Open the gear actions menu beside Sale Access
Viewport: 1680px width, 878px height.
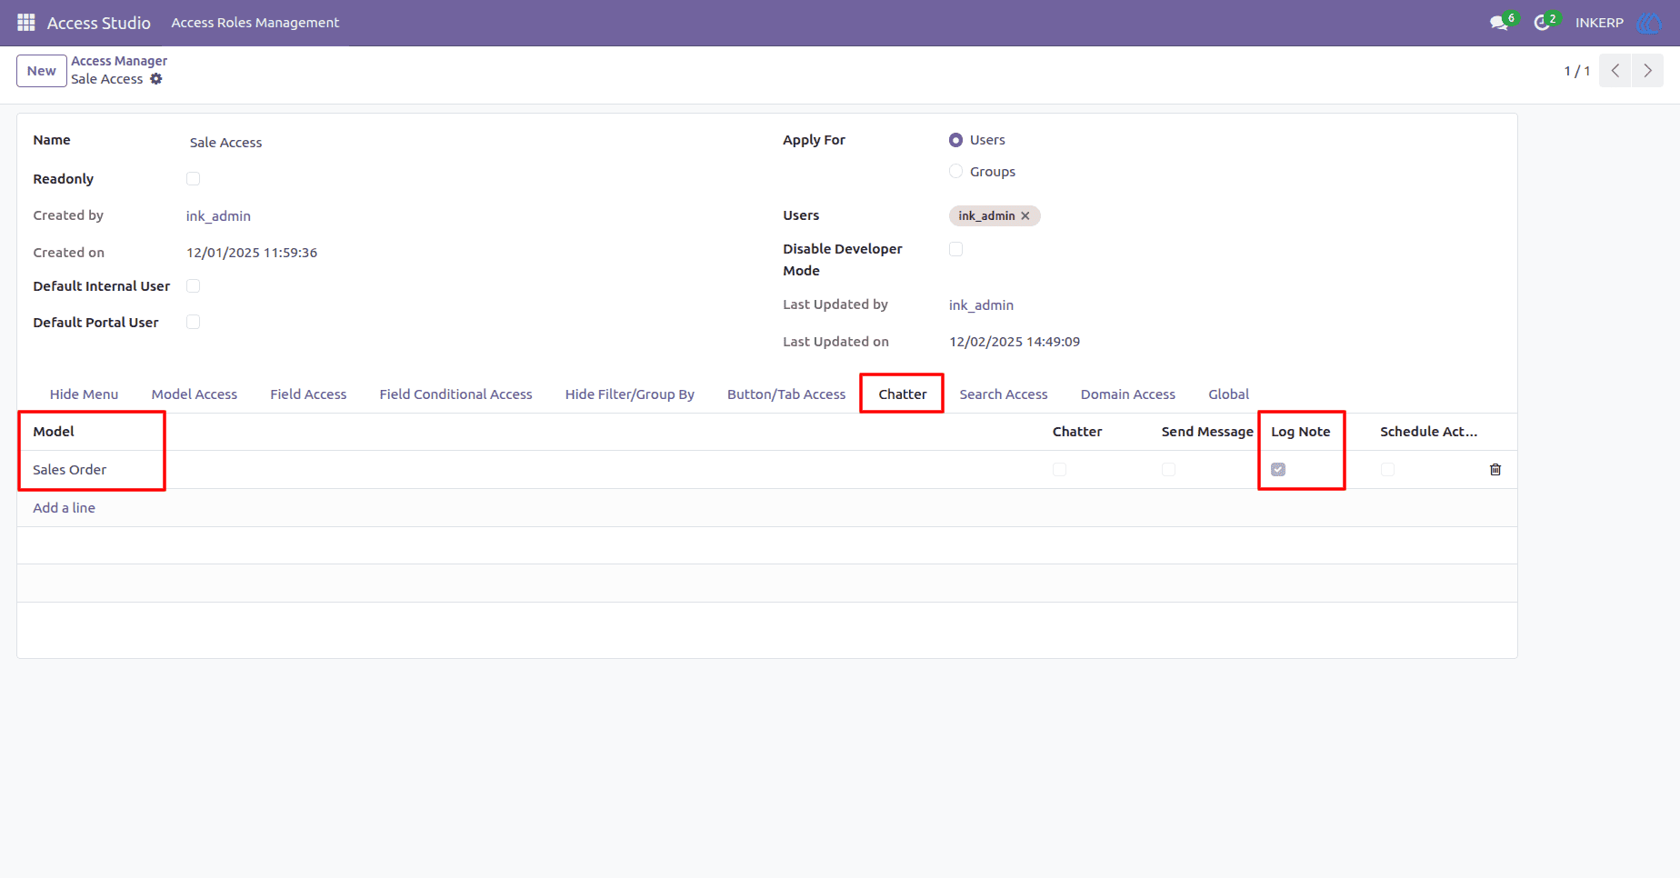point(156,79)
